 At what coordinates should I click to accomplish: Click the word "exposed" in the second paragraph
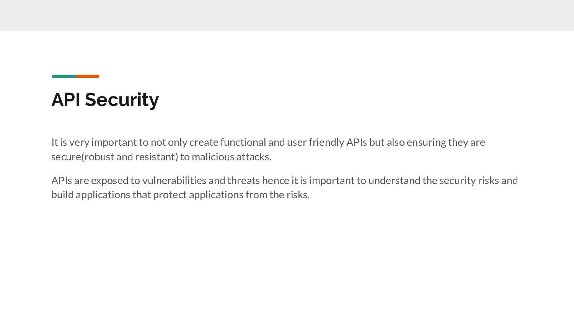pyautogui.click(x=109, y=181)
